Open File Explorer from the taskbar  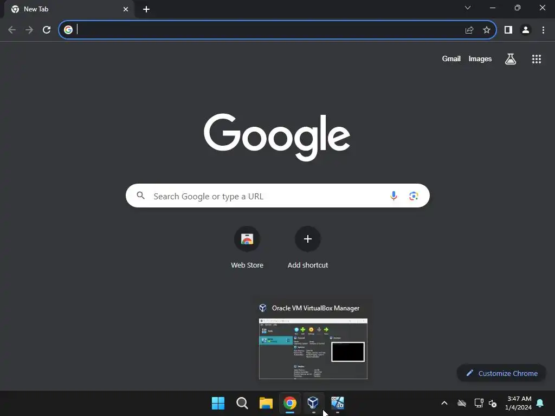[x=266, y=403]
